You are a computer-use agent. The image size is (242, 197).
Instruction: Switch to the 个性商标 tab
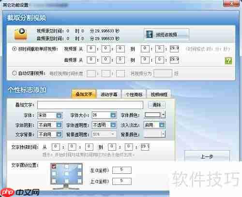click(x=134, y=94)
